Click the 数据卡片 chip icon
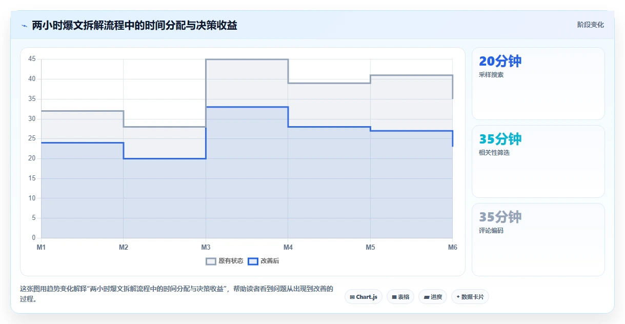 [x=458, y=297]
